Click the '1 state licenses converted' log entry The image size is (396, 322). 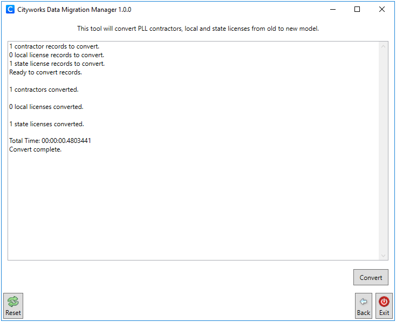(46, 124)
